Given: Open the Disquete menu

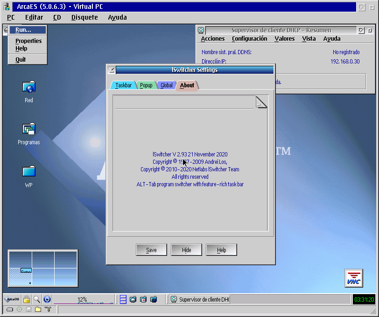Looking at the screenshot, I should 84,17.
